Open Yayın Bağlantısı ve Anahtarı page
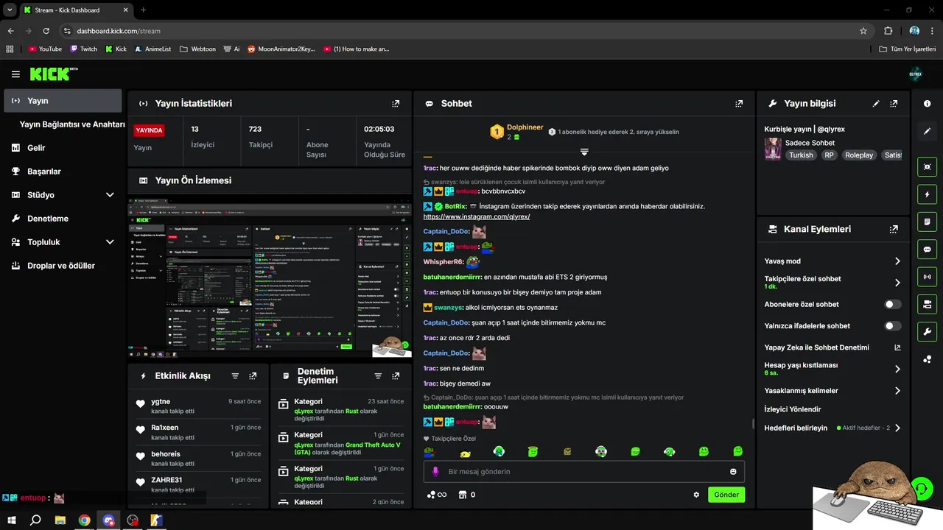This screenshot has height=530, width=943. click(x=72, y=124)
